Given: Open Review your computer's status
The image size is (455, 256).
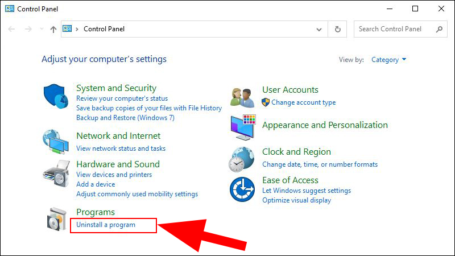Looking at the screenshot, I should point(122,98).
